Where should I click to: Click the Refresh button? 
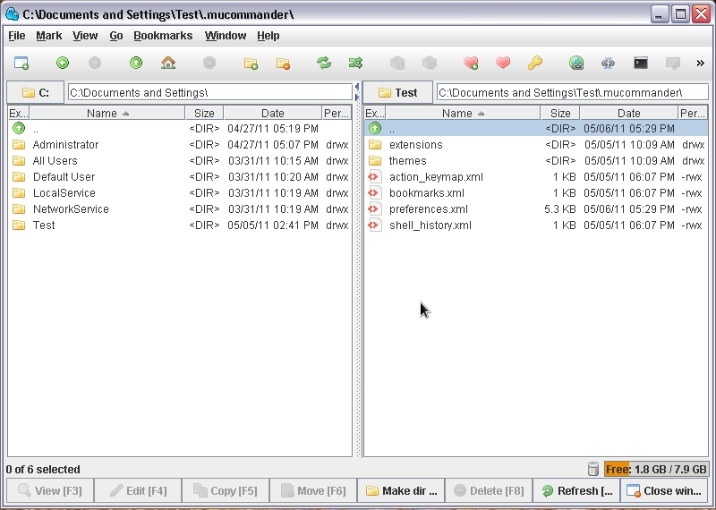tap(576, 491)
